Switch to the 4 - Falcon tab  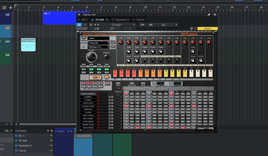(138, 20)
